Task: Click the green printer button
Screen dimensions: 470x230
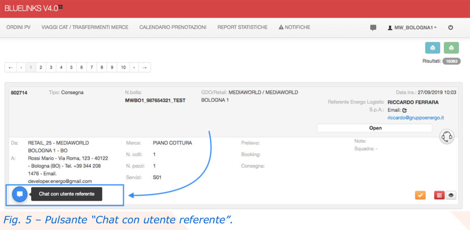Action: 451,48
